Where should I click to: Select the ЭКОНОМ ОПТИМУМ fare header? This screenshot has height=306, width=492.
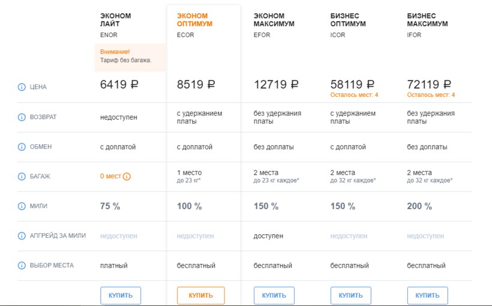pos(194,20)
